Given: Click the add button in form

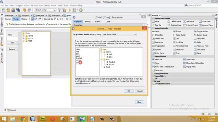Looking at the screenshot, I should pos(12,43).
